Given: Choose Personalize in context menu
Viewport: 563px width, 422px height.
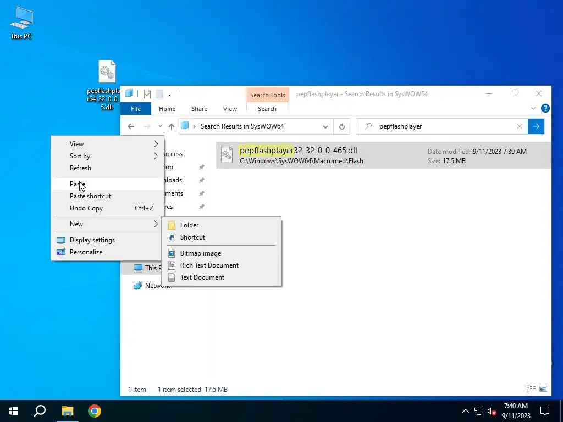Looking at the screenshot, I should pos(107,252).
